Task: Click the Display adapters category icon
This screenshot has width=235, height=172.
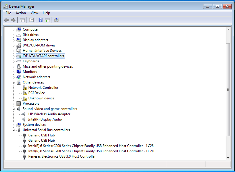Action: tap(19, 40)
